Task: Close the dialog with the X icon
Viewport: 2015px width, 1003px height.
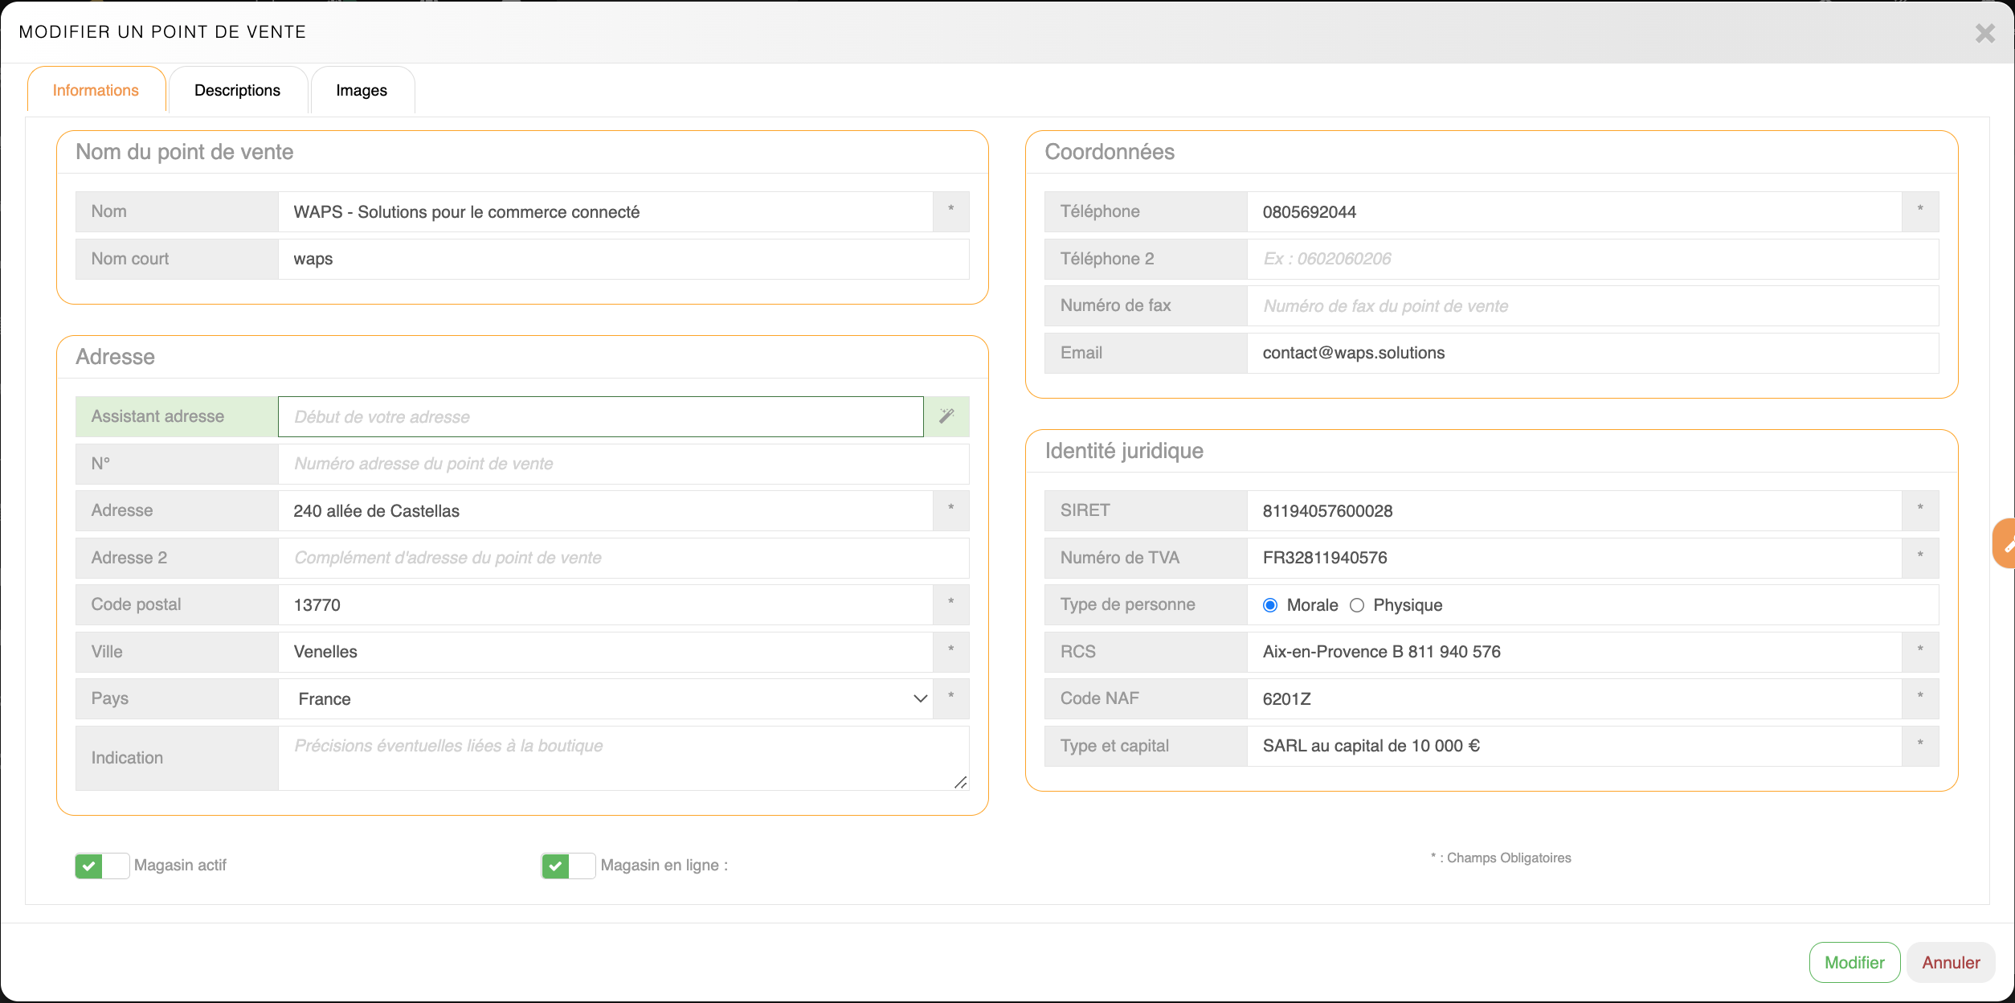Action: point(1984,33)
